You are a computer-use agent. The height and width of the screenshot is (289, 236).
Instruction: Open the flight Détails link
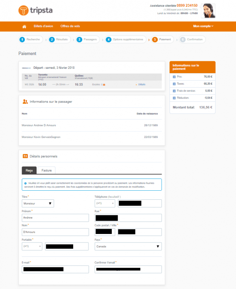point(141,85)
